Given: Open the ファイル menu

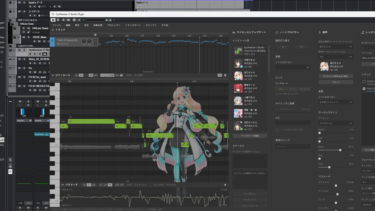Looking at the screenshot, I should click(x=57, y=25).
